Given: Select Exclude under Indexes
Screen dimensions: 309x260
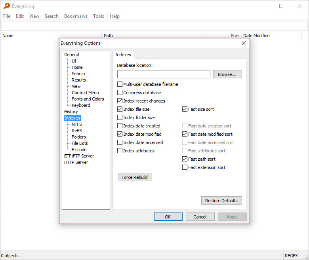Looking at the screenshot, I should pyautogui.click(x=79, y=150).
